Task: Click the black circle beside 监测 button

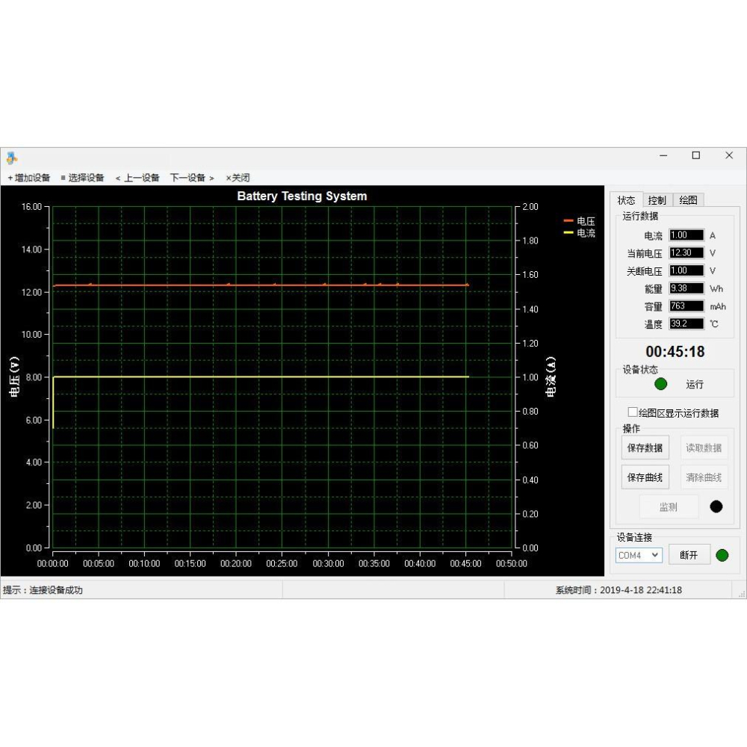Action: click(x=716, y=506)
